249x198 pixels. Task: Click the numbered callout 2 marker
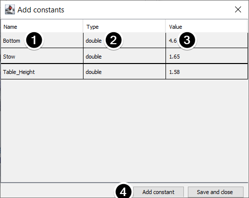[x=113, y=40]
